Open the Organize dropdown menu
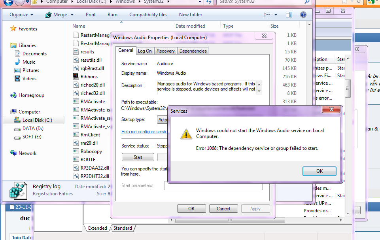Image resolution: width=380 pixels, height=240 pixels. coord(21,15)
